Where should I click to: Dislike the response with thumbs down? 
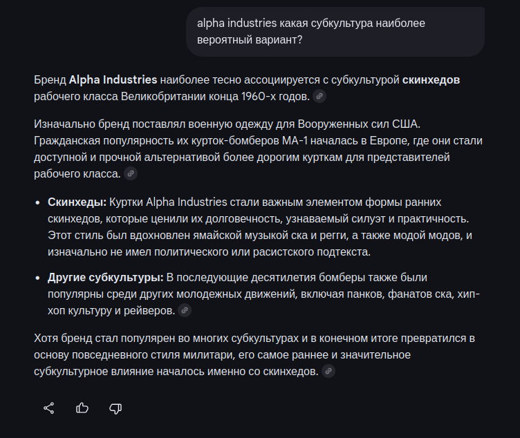click(115, 408)
